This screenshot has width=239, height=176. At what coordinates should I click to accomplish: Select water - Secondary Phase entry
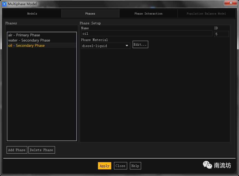point(29,40)
